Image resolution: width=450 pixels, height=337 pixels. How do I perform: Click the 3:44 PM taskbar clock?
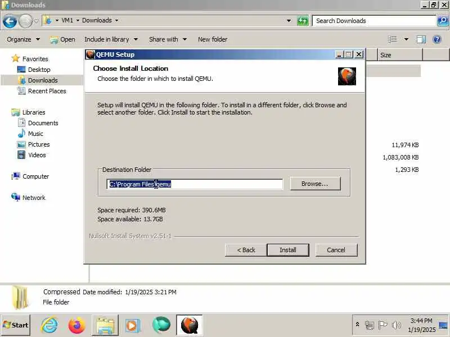click(x=421, y=321)
